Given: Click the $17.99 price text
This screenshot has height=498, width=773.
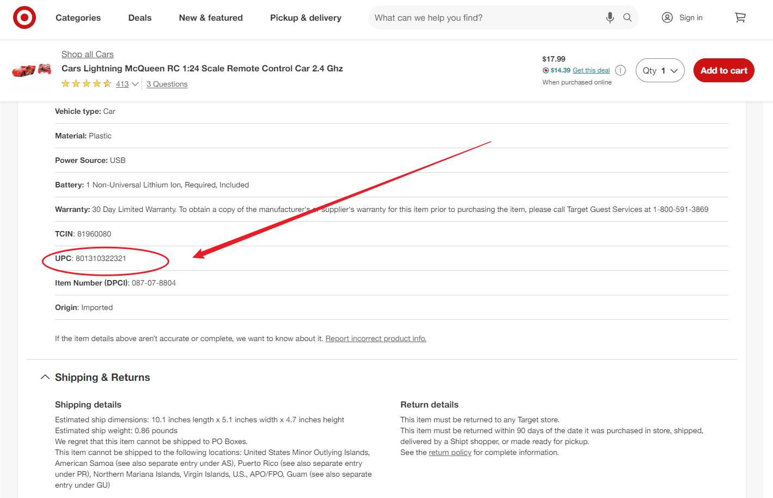Looking at the screenshot, I should [x=553, y=59].
